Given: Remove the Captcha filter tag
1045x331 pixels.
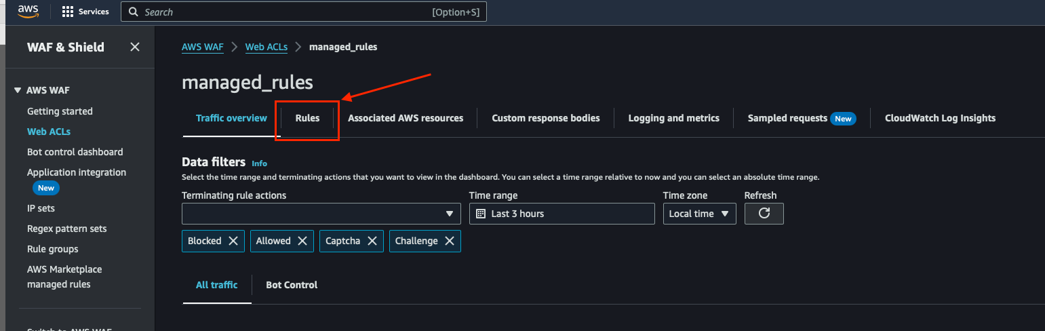Looking at the screenshot, I should 372,241.
